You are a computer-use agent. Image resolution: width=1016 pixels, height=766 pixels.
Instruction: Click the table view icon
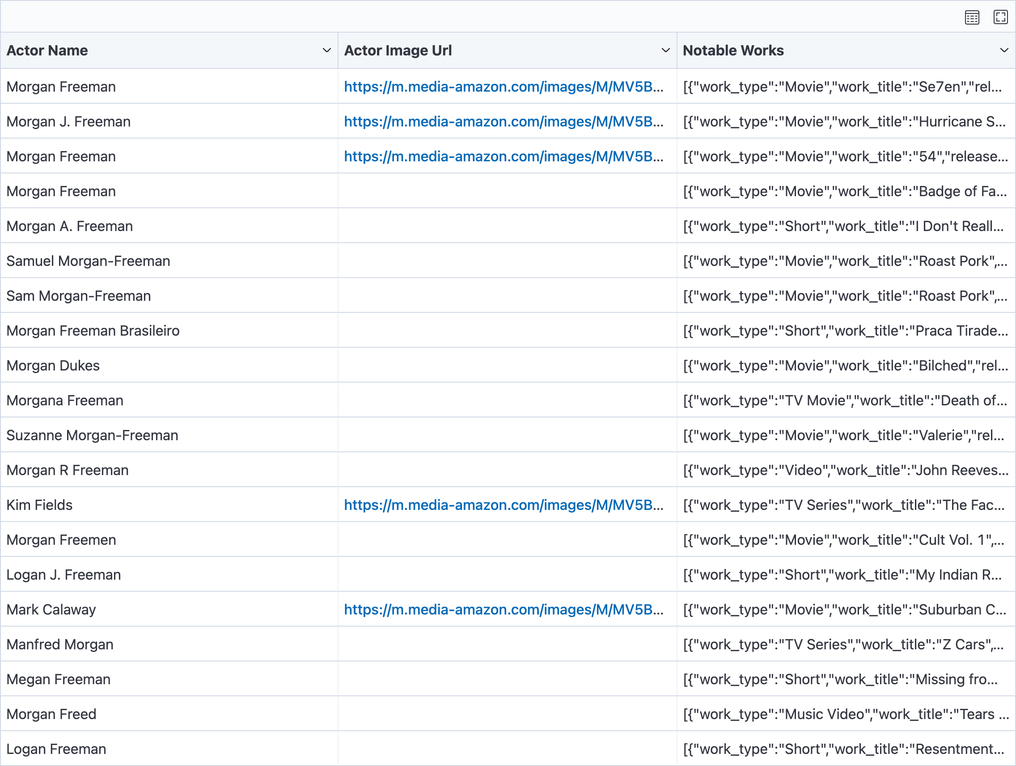pyautogui.click(x=972, y=17)
